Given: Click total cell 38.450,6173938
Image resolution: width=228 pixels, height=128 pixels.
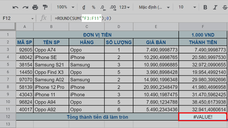Looking at the screenshot, I should coord(203,102).
